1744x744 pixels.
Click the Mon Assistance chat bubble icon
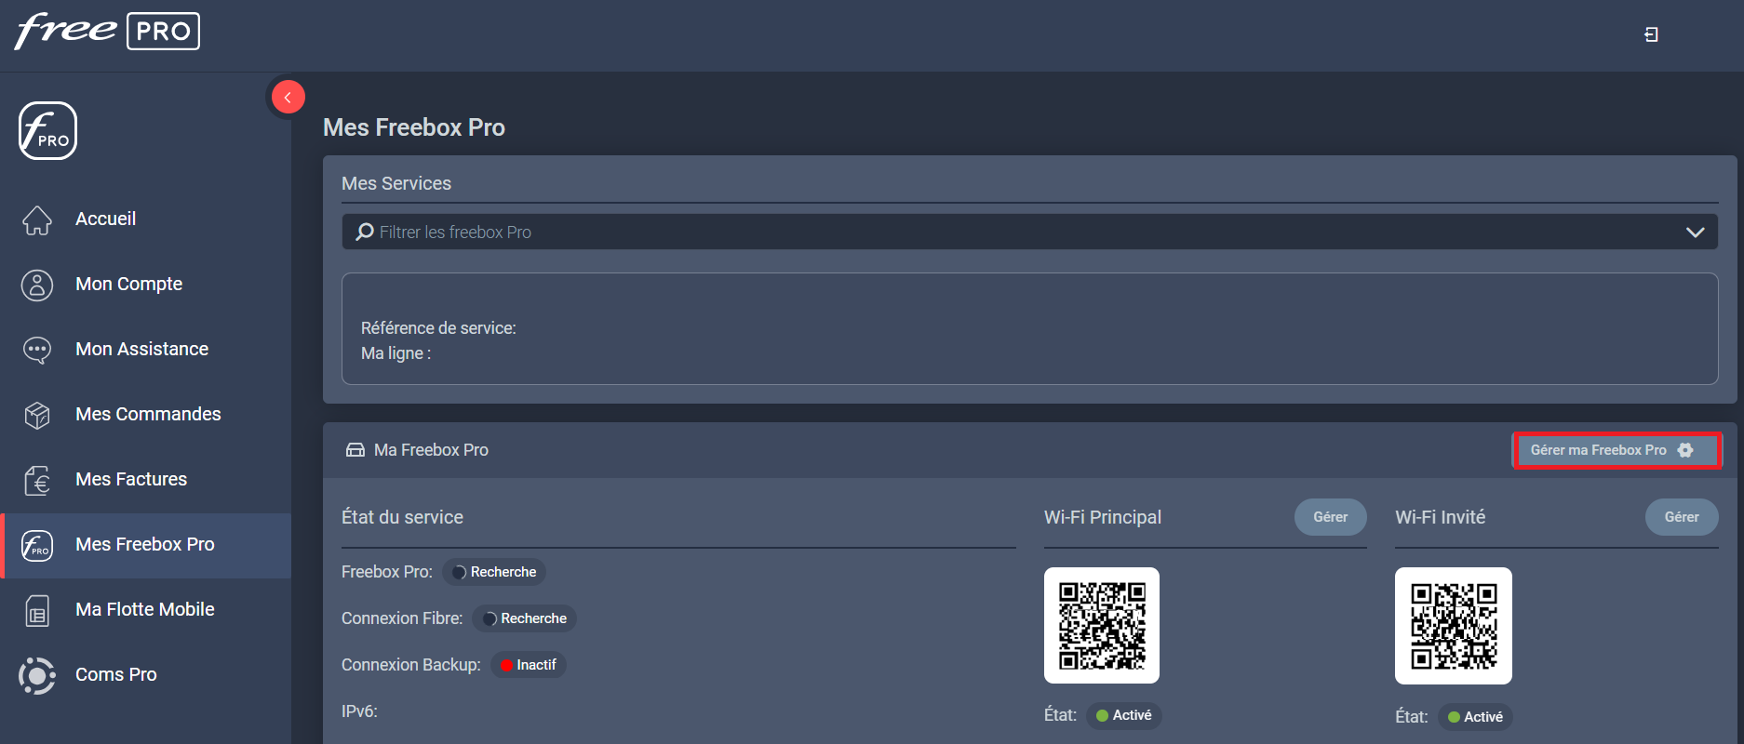point(37,350)
